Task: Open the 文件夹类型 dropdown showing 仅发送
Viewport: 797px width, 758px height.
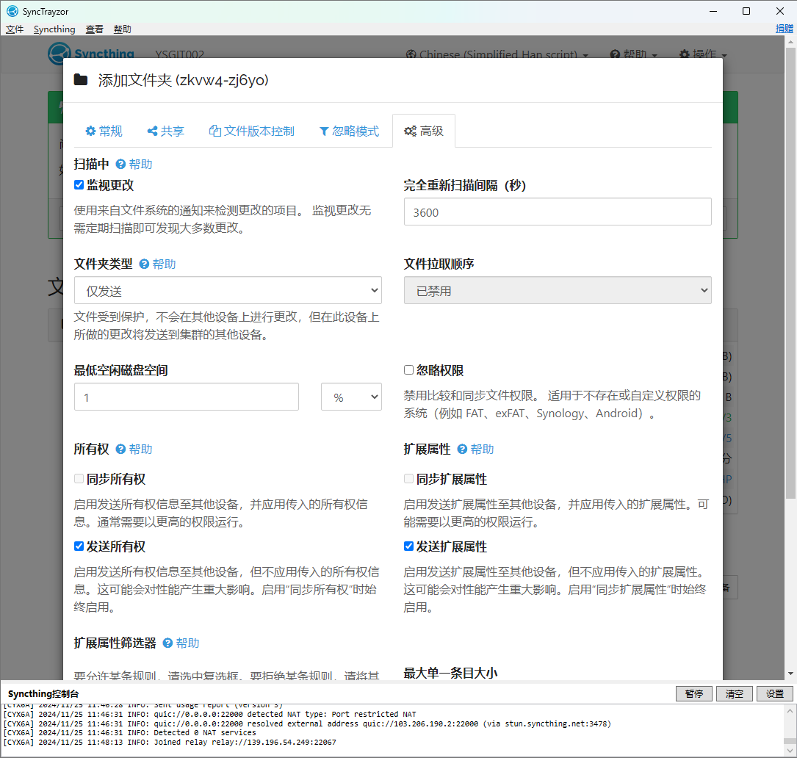Action: point(228,290)
